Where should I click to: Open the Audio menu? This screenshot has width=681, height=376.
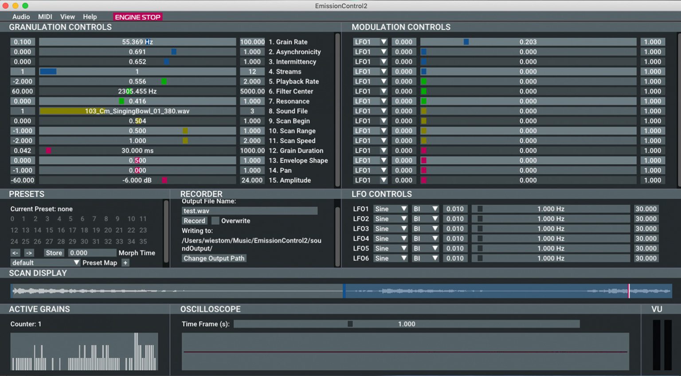click(20, 16)
